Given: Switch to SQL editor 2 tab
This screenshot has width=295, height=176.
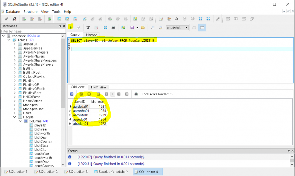Looking at the screenshot, I should click(x=46, y=172).
